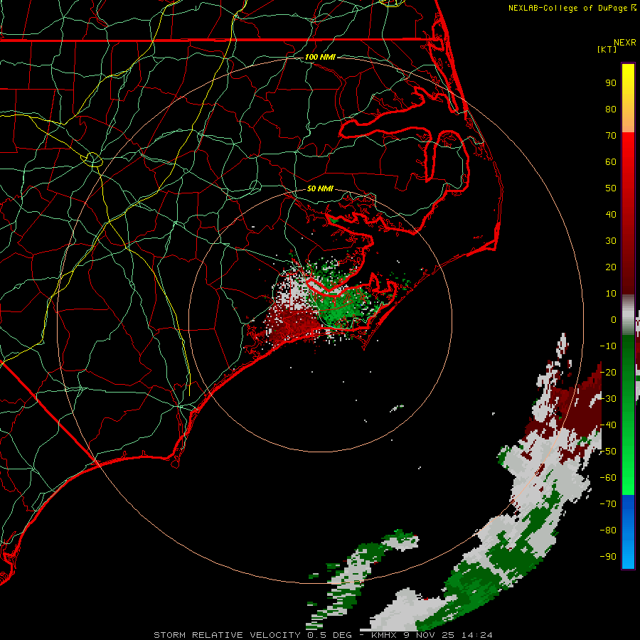640x640 pixels.
Task: Click the -60 value on velocity scale
Action: pyautogui.click(x=608, y=478)
